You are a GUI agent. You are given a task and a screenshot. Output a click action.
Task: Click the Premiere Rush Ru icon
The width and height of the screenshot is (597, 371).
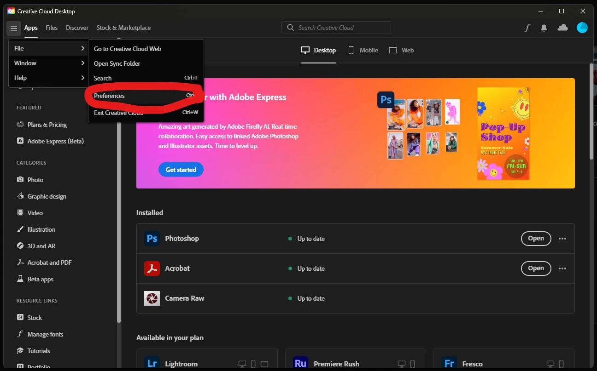click(300, 363)
